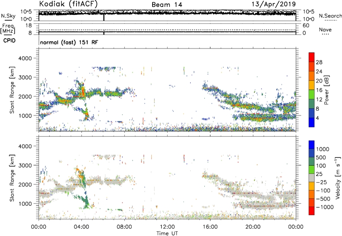Click the "20:00" time tick label
This screenshot has height=236, width=342.
pyautogui.click(x=253, y=227)
